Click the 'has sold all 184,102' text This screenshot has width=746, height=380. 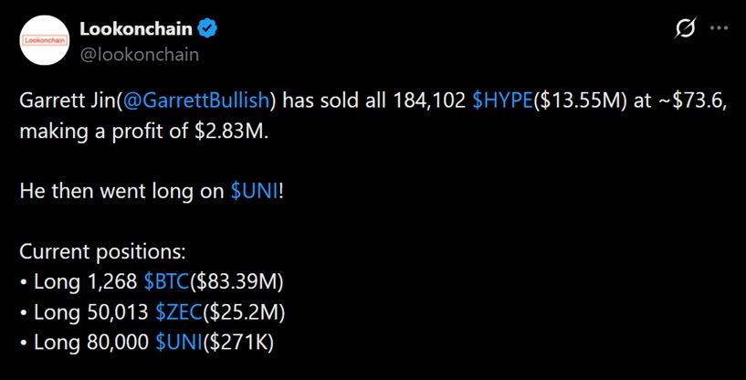click(x=374, y=101)
